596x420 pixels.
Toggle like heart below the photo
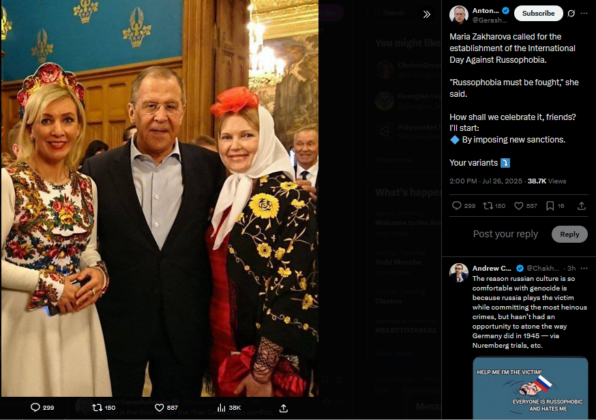tap(159, 408)
